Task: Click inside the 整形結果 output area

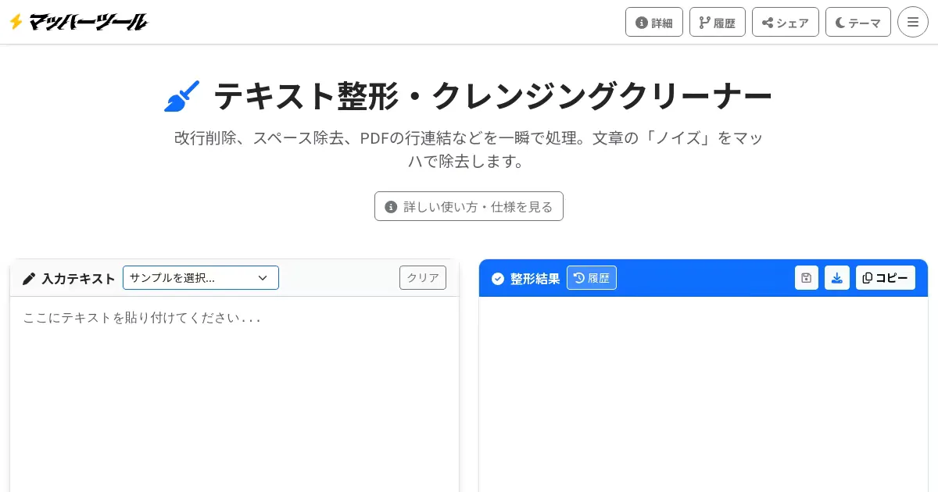Action: [703, 390]
